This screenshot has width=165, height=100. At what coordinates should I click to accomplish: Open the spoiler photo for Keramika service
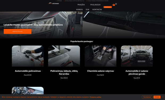pyautogui.click(x=64, y=56)
